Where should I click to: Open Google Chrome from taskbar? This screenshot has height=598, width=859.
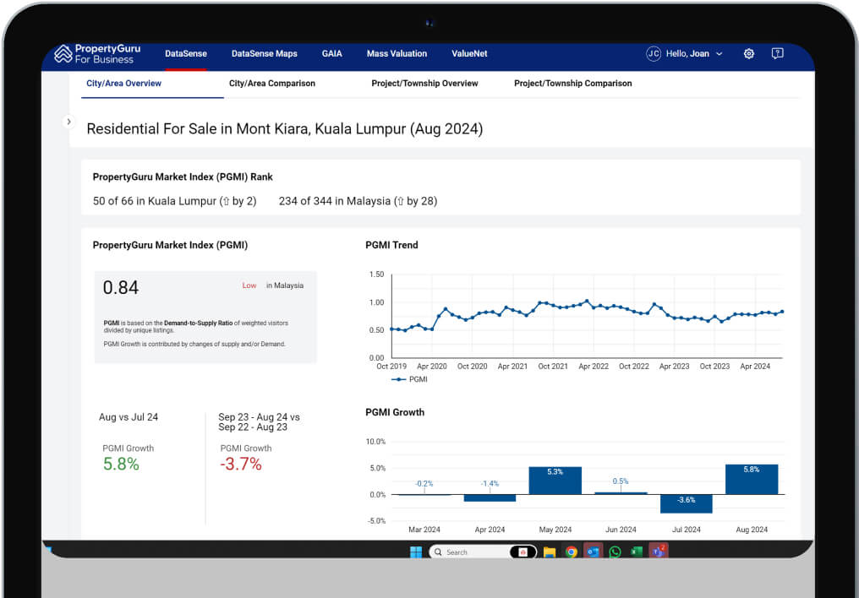tap(572, 552)
